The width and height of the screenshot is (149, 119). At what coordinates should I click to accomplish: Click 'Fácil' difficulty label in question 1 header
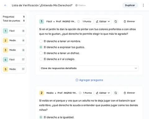pos(49,21)
